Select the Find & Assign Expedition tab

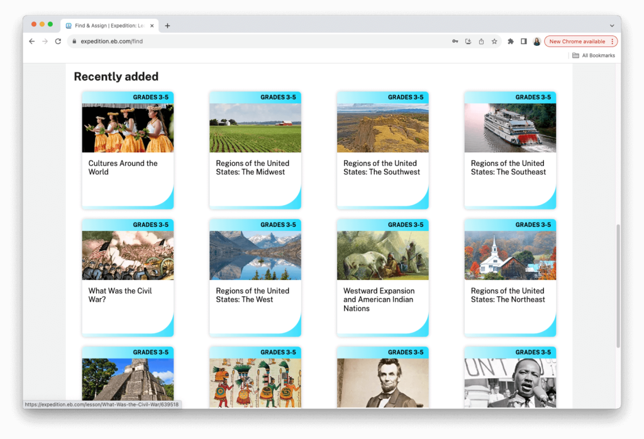coord(107,25)
